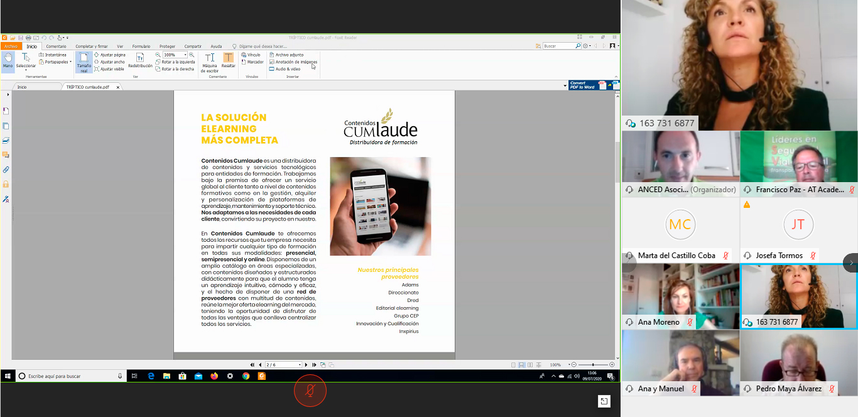Click Ajustar visible
858x417 pixels.
tap(109, 69)
